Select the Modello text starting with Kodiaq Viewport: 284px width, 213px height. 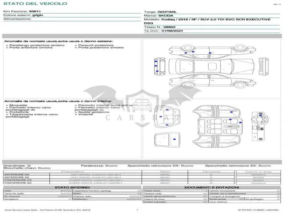[207, 21]
